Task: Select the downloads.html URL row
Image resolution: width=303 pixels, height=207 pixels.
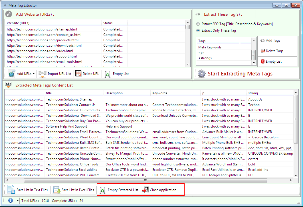Action: click(95, 46)
